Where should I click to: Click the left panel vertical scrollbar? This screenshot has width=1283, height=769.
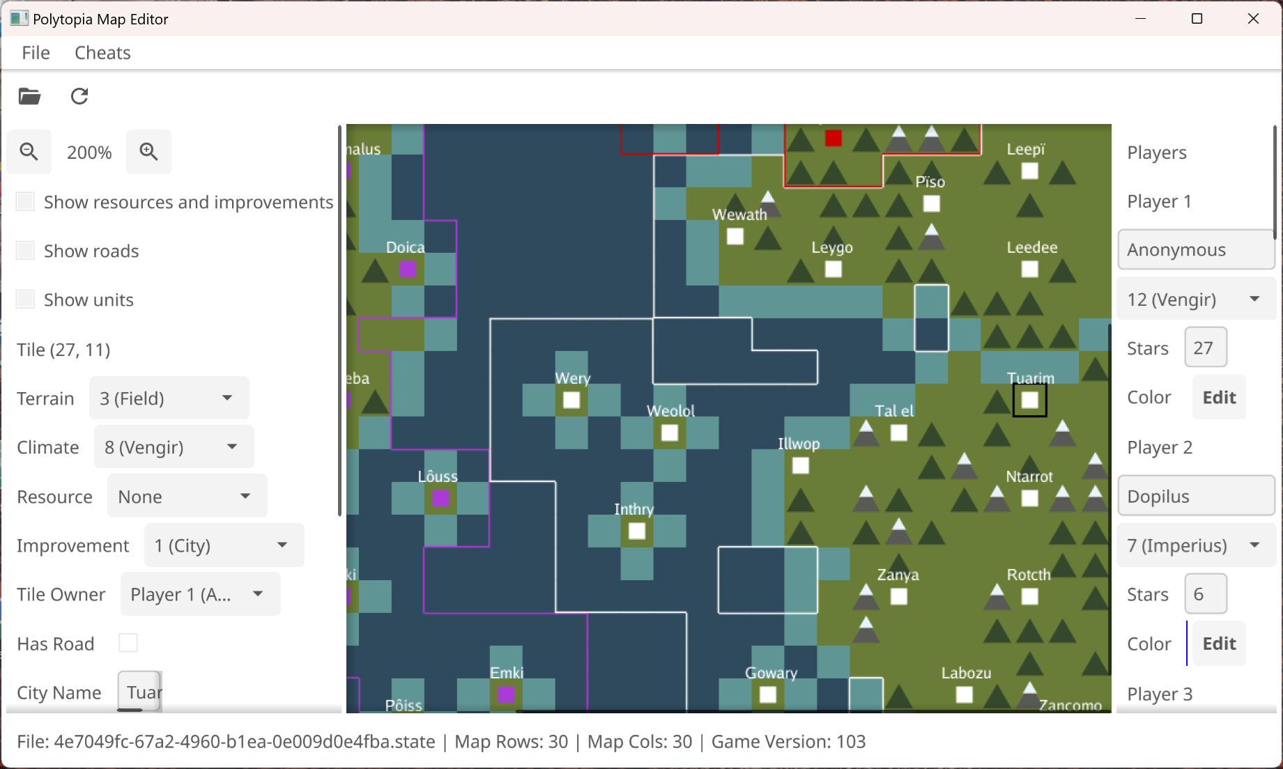339,320
